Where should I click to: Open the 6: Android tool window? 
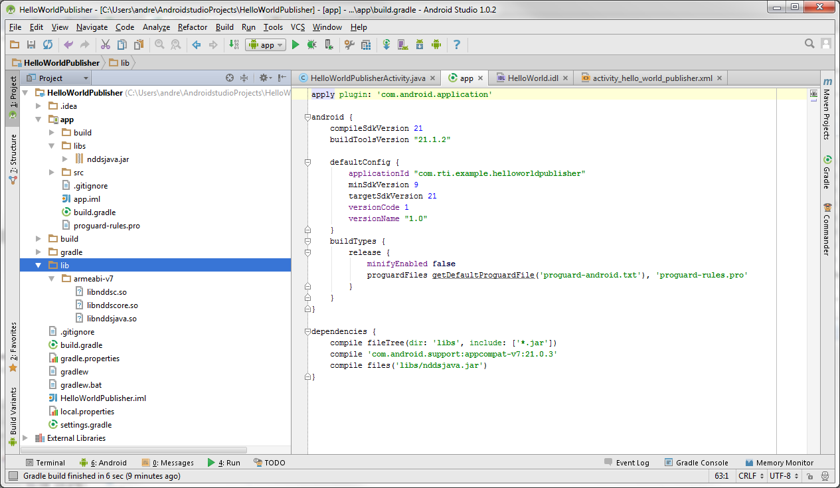tap(103, 463)
